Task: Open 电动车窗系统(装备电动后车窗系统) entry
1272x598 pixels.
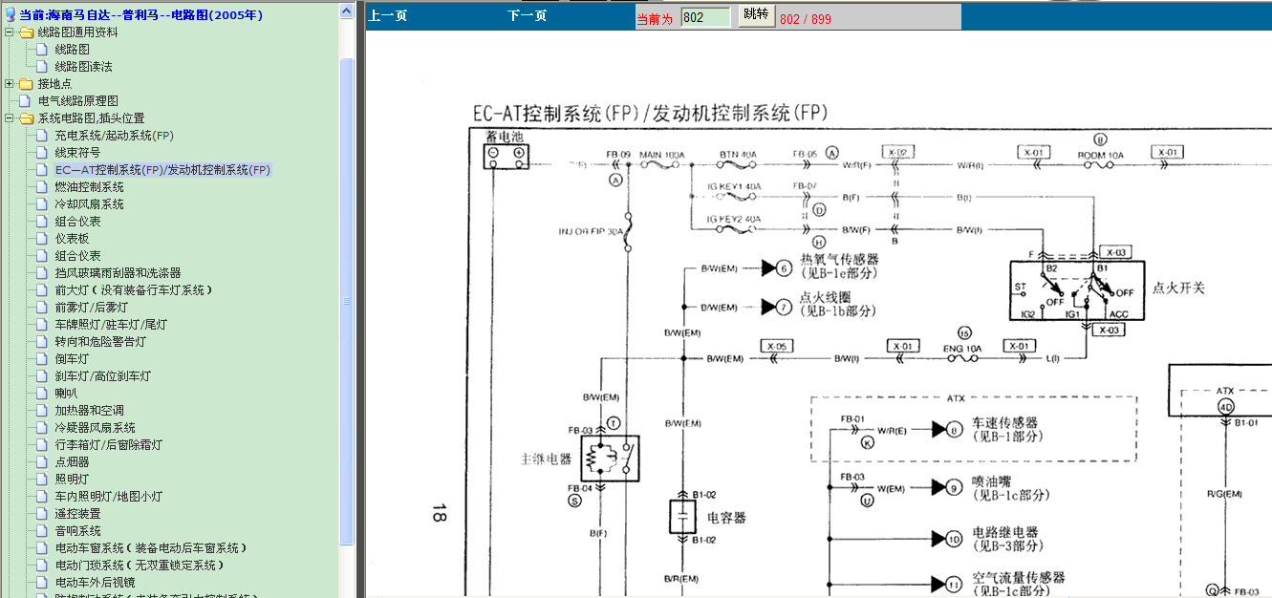Action: click(x=152, y=548)
